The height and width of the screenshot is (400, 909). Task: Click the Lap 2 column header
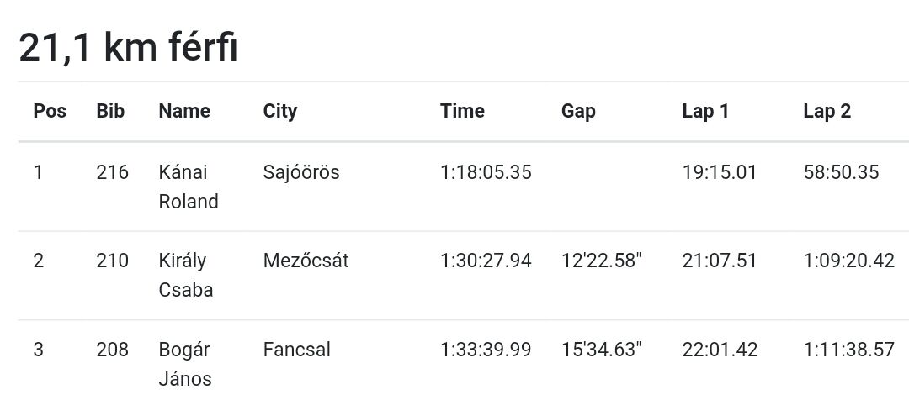pos(827,111)
